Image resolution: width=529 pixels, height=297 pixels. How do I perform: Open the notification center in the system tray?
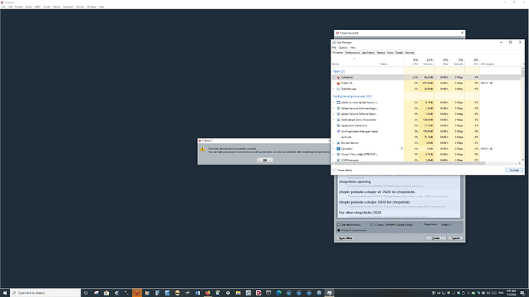[522, 293]
